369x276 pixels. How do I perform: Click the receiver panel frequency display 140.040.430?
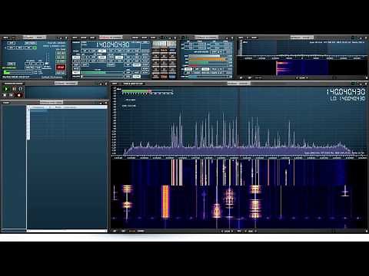pos(113,45)
